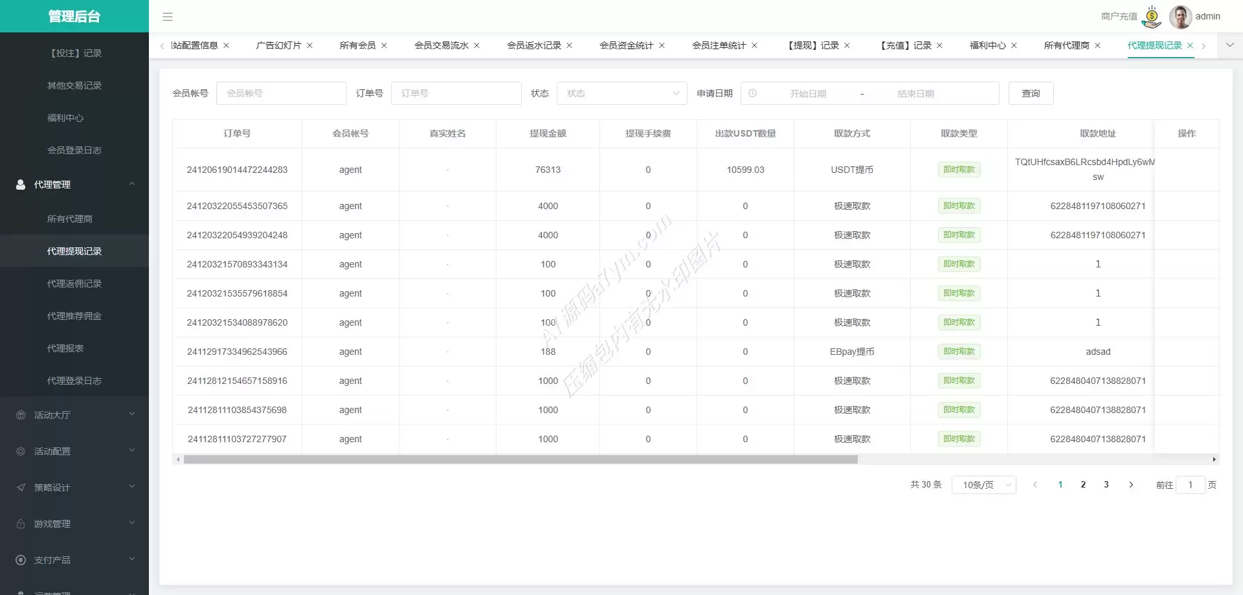
Task: Click the admin avatar picture
Action: tap(1180, 17)
